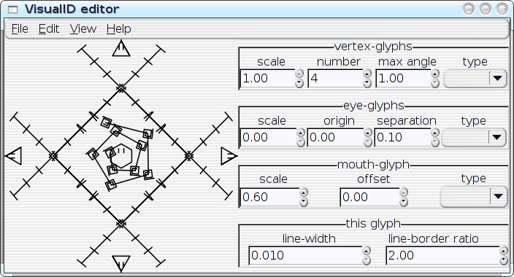Click the mouth-glyph offset field

369,197
